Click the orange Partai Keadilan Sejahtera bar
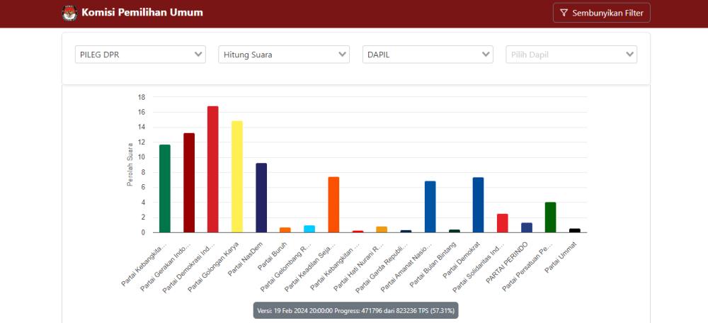Image resolution: width=708 pixels, height=323 pixels. [333, 205]
